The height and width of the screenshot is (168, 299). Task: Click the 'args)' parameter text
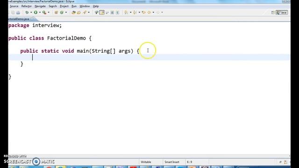tap(126, 51)
